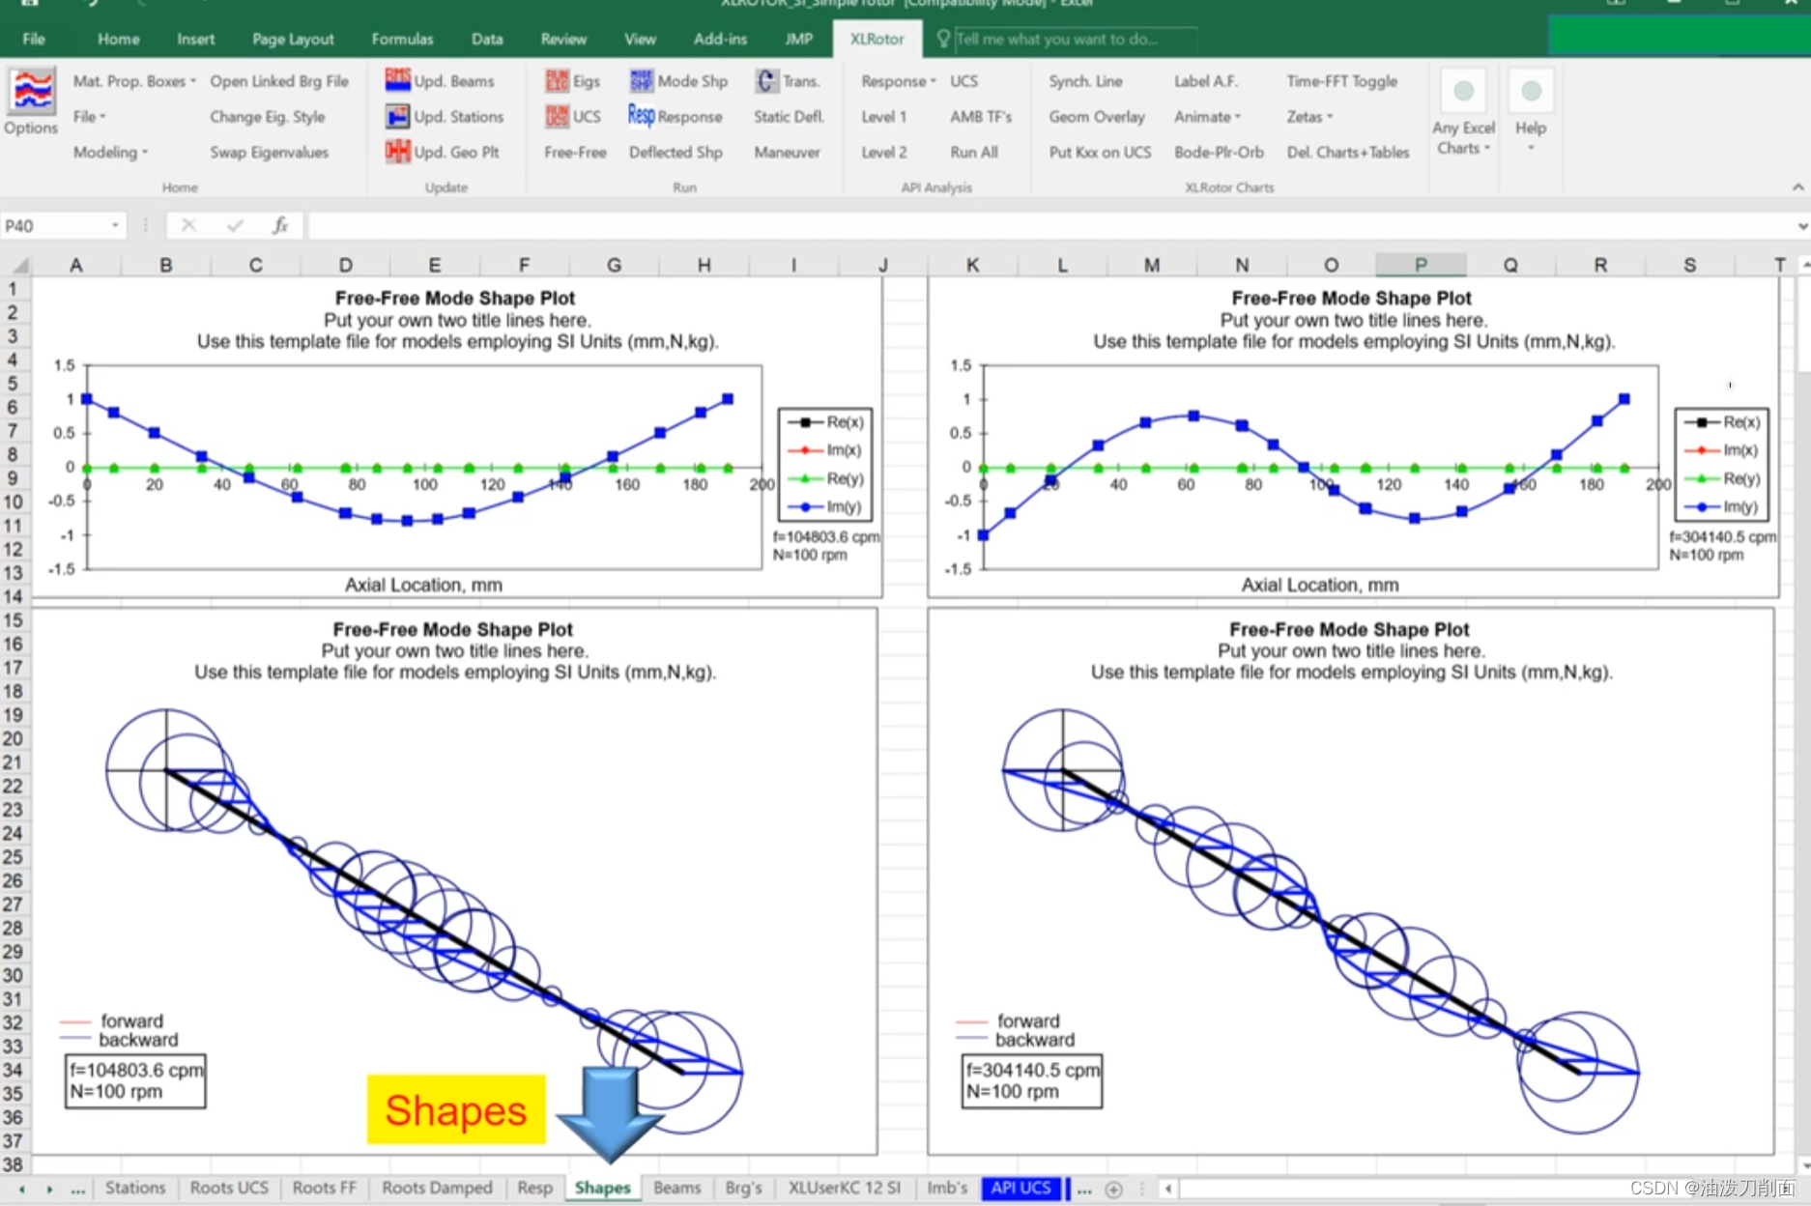The width and height of the screenshot is (1811, 1206).
Task: Click Im(y) legend entry in left chart
Action: (x=825, y=506)
